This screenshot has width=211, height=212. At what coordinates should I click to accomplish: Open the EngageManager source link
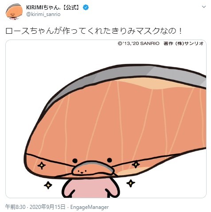(x=90, y=207)
